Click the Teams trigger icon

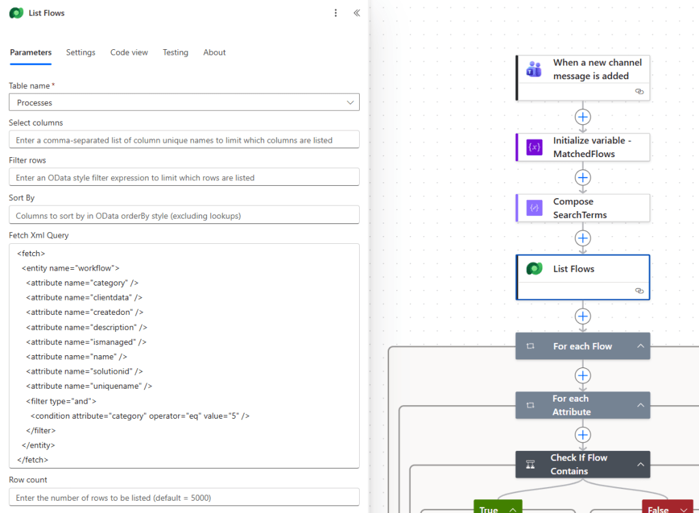tap(534, 69)
